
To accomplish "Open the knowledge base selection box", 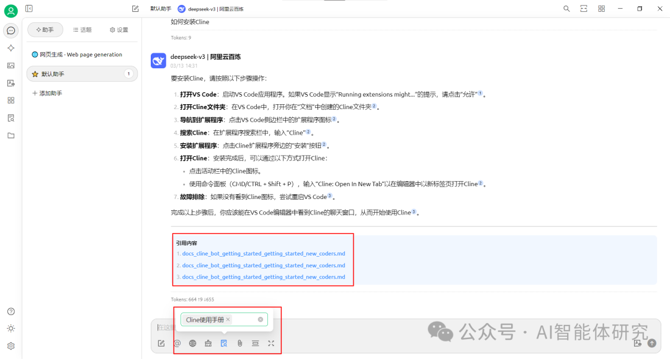I will coord(224,319).
